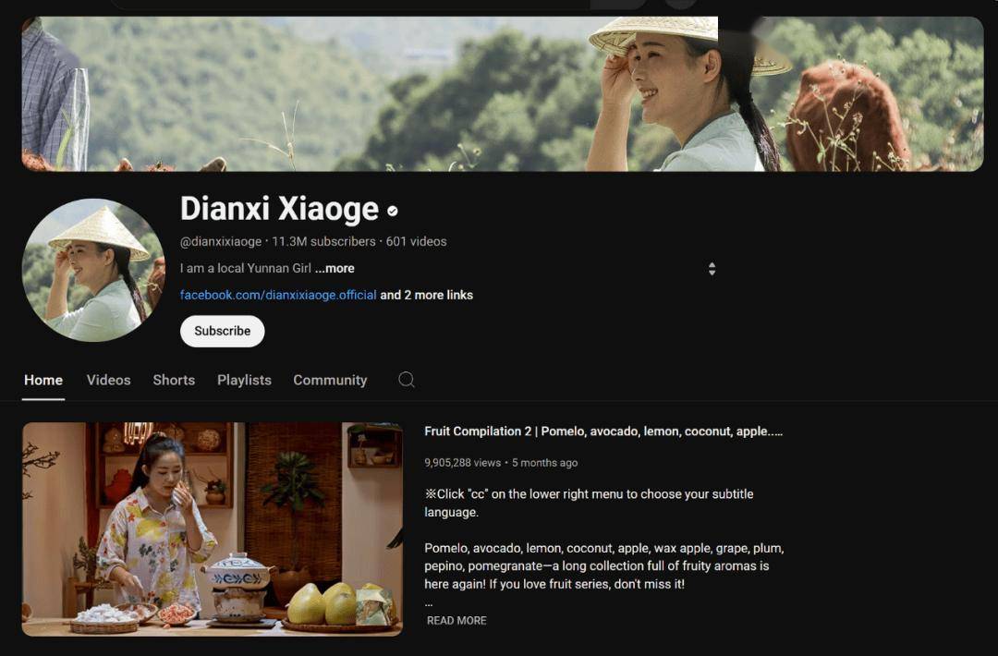Viewport: 998px width, 656px height.
Task: Play the Fruit Compilation 2 video thumbnail
Action: point(213,528)
